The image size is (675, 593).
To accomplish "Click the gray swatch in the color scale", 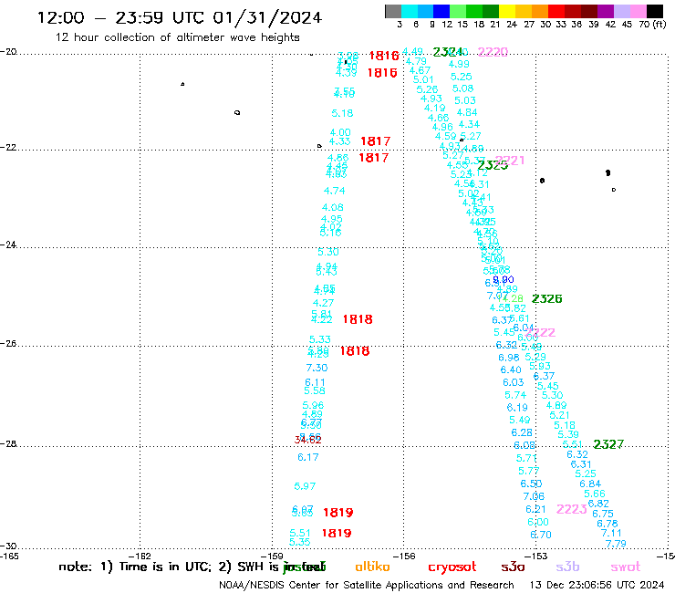I will [393, 11].
